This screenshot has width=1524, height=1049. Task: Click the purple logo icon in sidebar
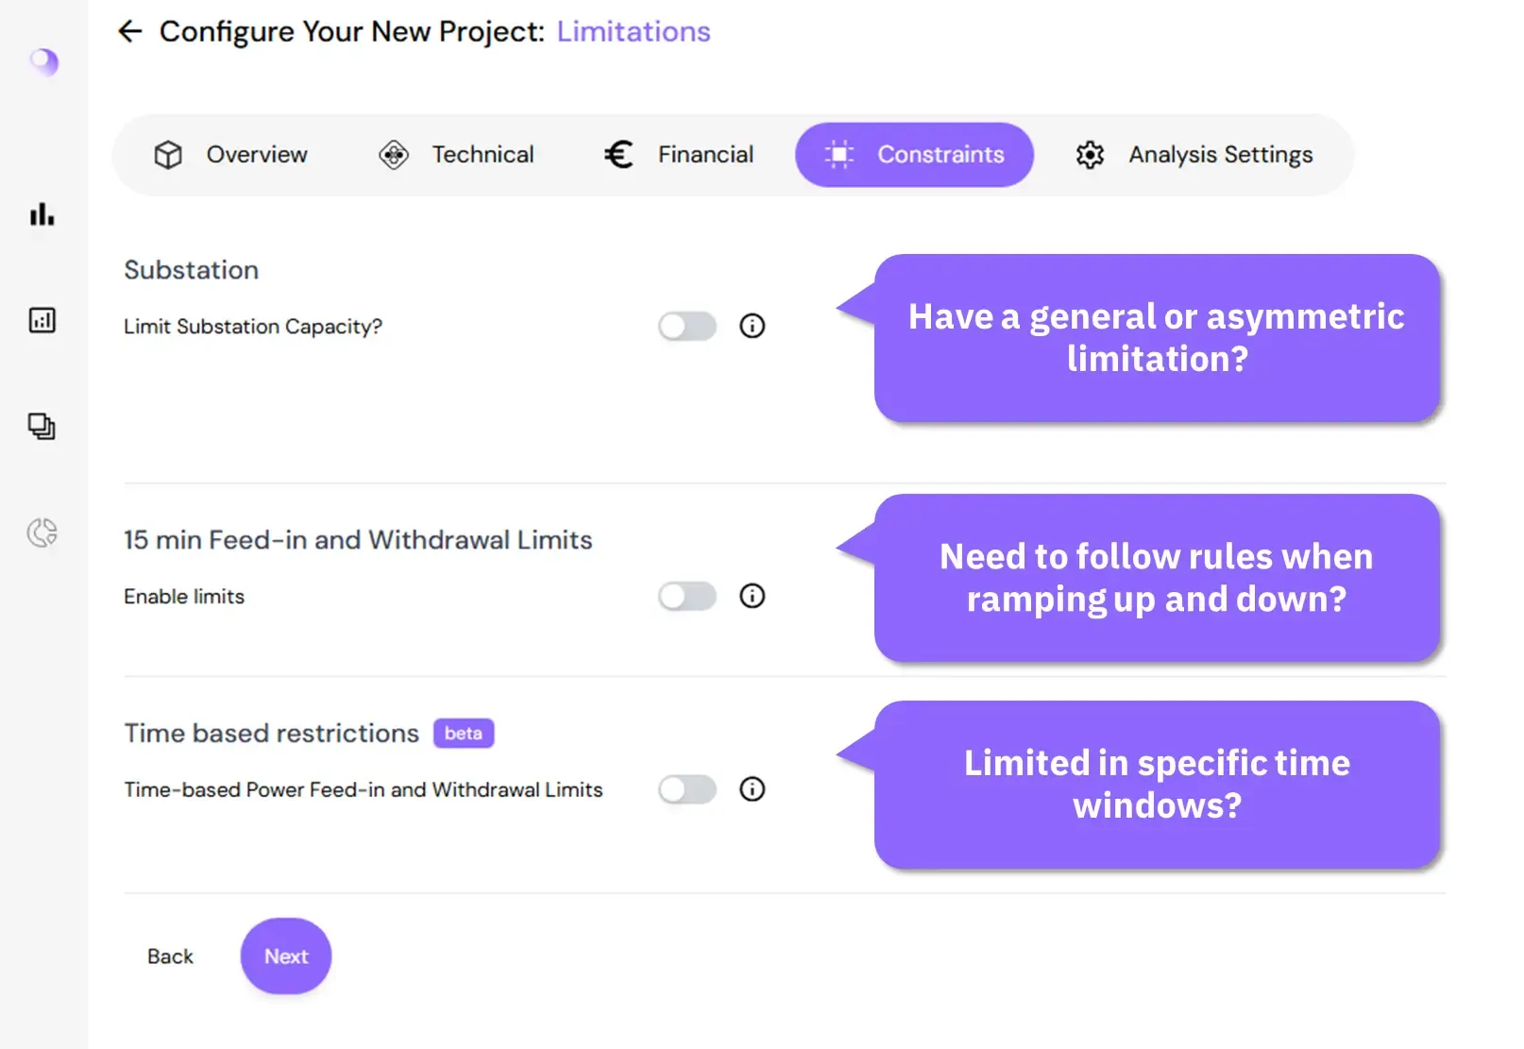pyautogui.click(x=43, y=62)
